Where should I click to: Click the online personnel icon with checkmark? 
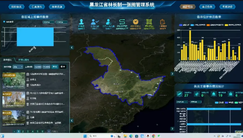[95, 22]
